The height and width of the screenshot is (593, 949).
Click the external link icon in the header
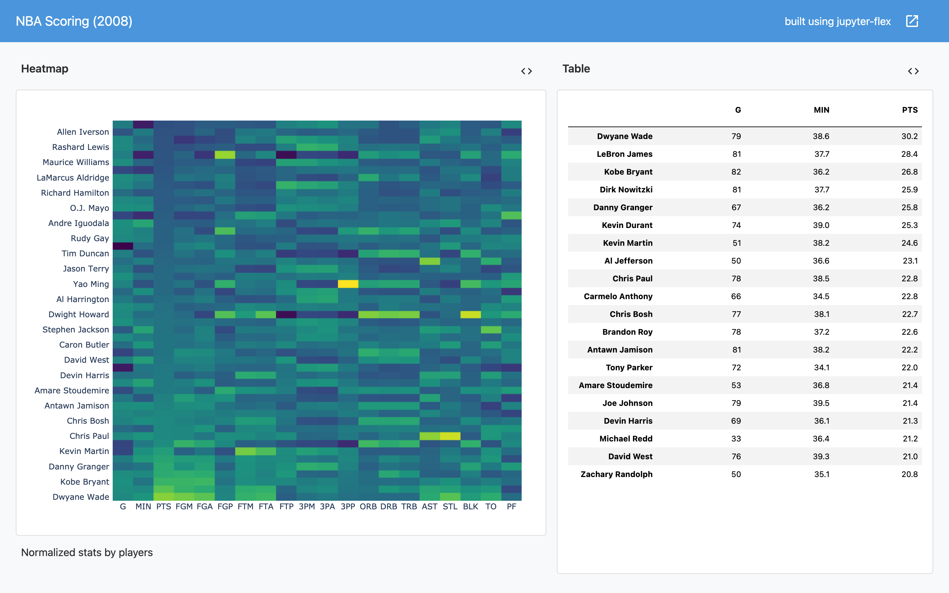click(912, 21)
